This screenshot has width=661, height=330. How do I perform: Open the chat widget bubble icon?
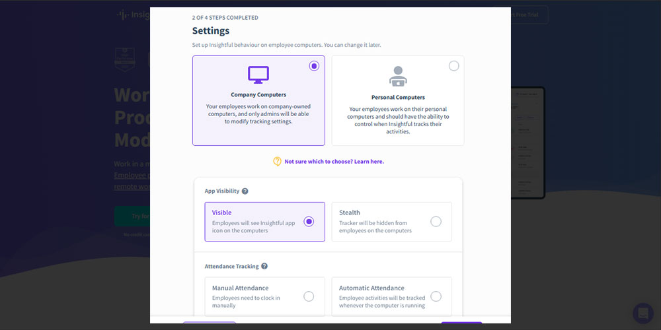[x=643, y=313]
